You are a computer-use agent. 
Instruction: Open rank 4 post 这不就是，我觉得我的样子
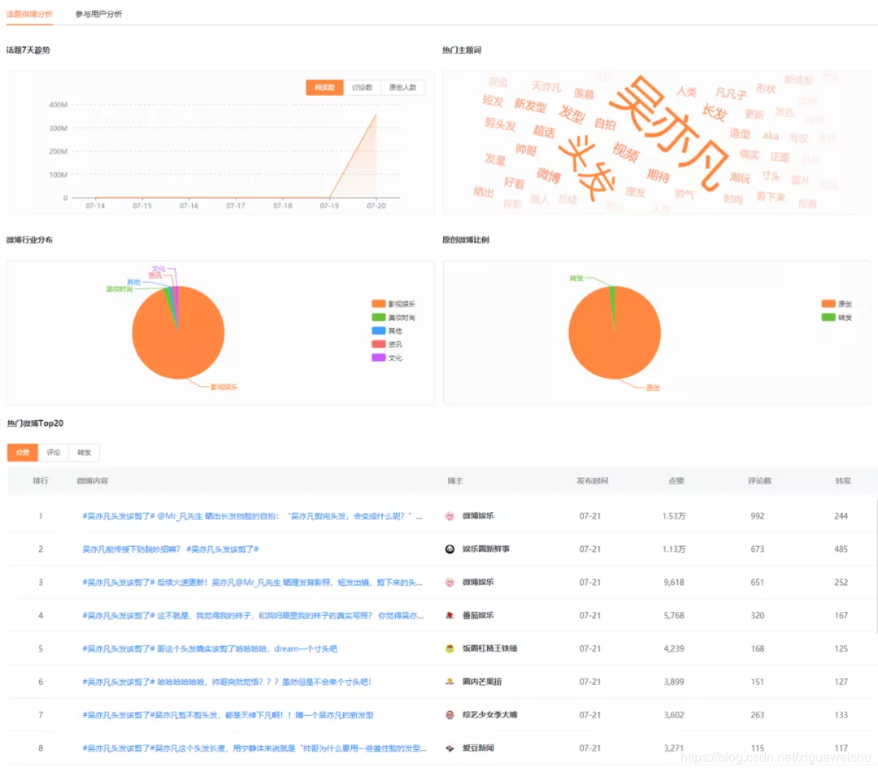click(253, 615)
